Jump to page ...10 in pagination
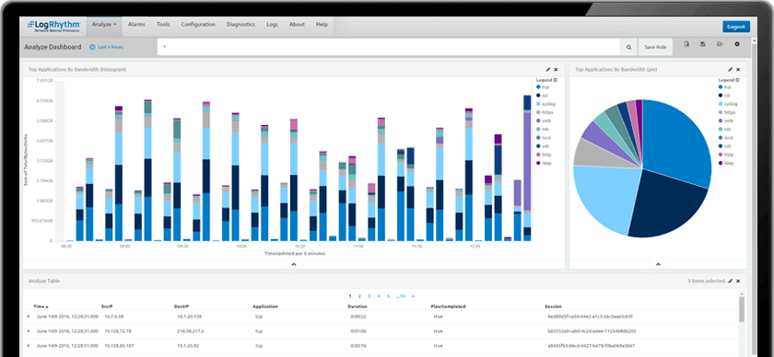This screenshot has height=357, width=774. [401, 296]
